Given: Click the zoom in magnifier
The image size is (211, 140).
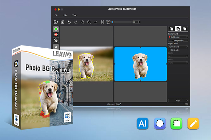Looking at the screenshot, I should 82,22.
